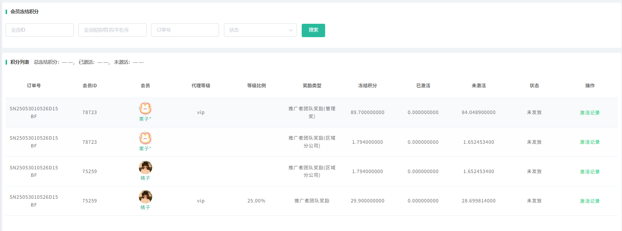Click the 奖励类型 column header

[312, 86]
